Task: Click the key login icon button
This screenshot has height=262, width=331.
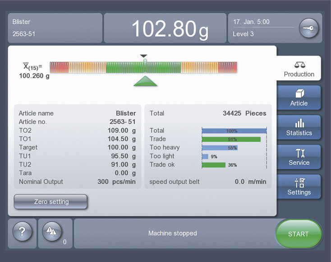Action: (x=308, y=28)
